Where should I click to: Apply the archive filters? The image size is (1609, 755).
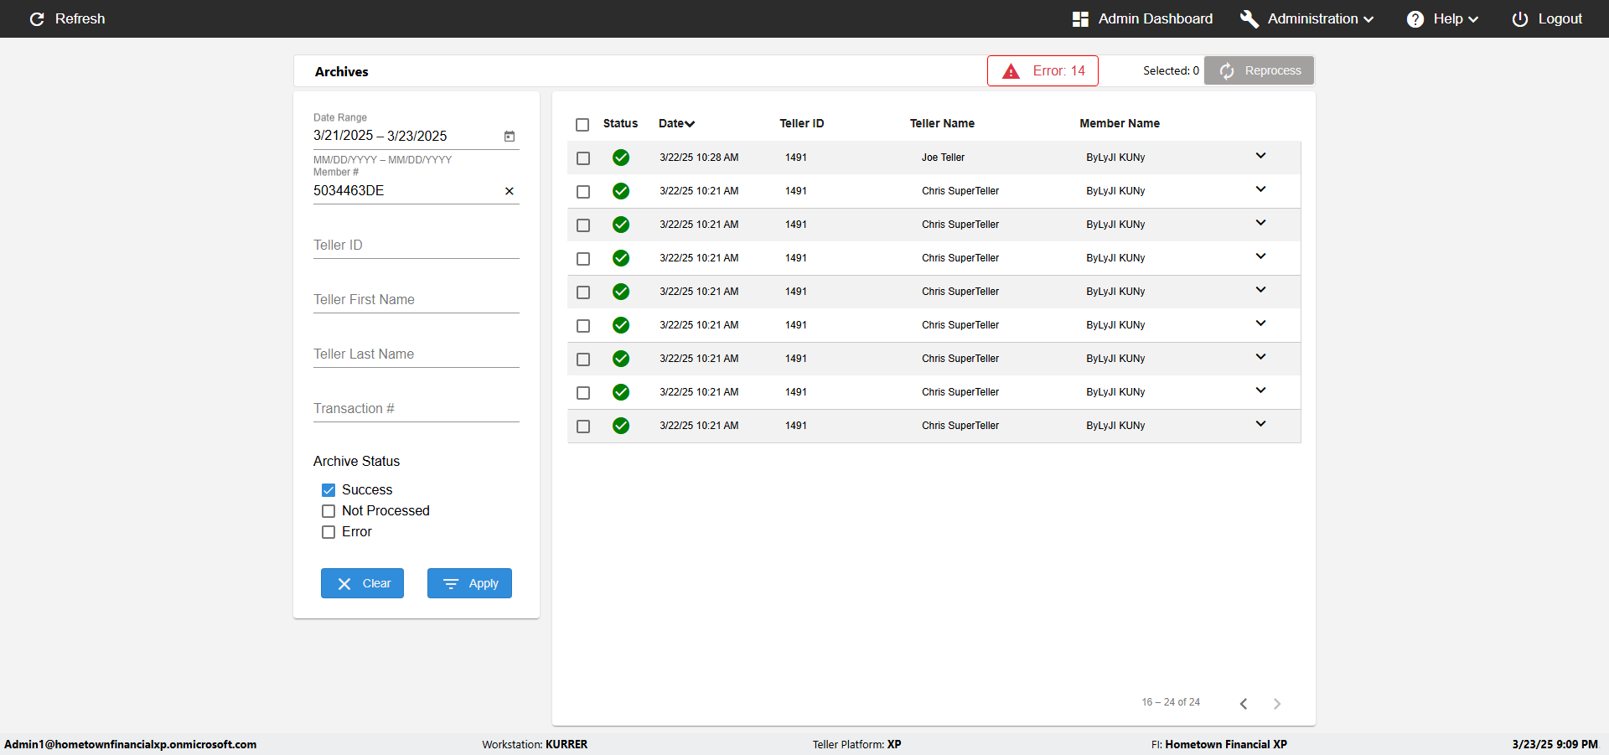[x=469, y=583]
